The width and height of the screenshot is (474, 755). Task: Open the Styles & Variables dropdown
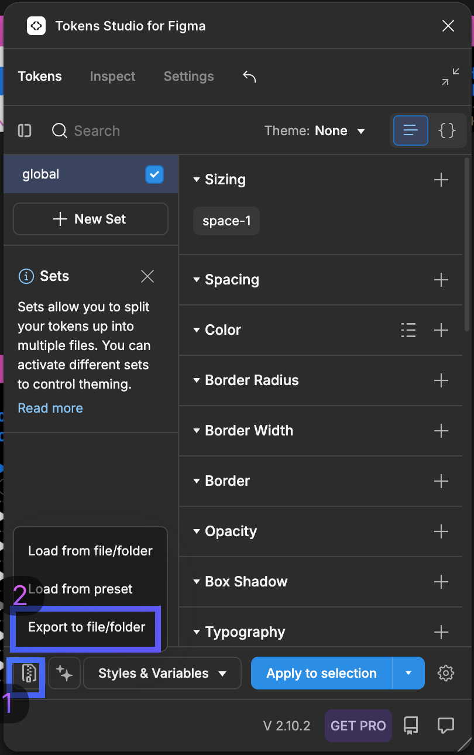[162, 673]
